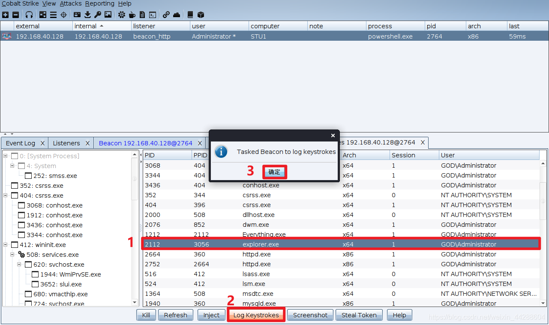Viewport: 549px width, 325px height.
Task: Close the Beacon 192.168.40.128@2764 tab with X
Action: click(200, 143)
